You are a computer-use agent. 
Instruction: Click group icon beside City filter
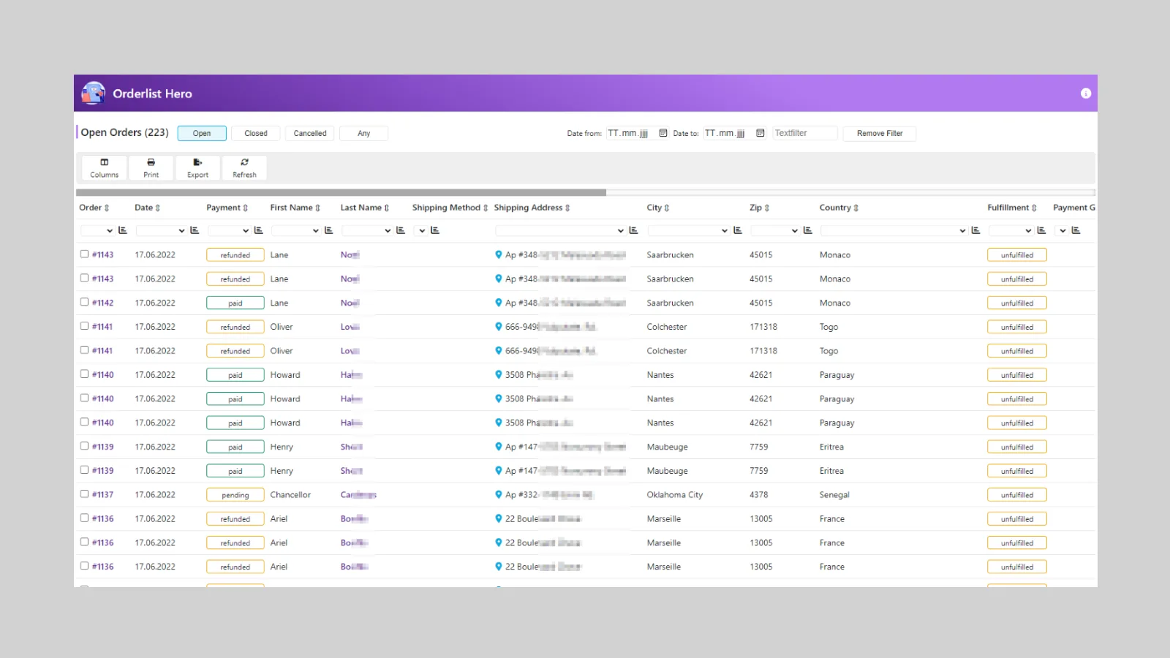(738, 230)
